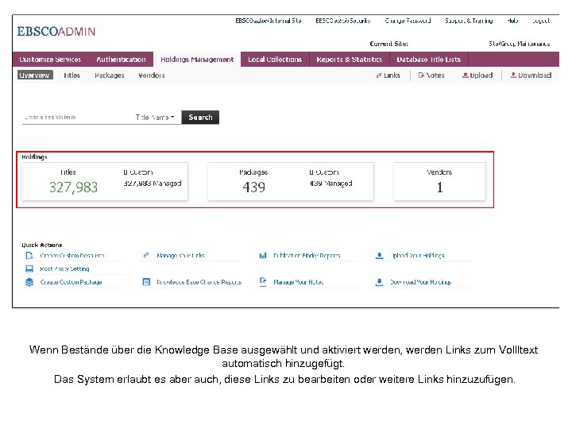The height and width of the screenshot is (429, 572).
Task: Click the Quick Actions heading
Action: 42,245
